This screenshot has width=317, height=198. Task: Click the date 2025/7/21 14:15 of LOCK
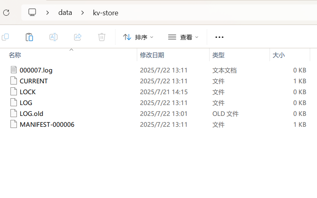pyautogui.click(x=164, y=92)
